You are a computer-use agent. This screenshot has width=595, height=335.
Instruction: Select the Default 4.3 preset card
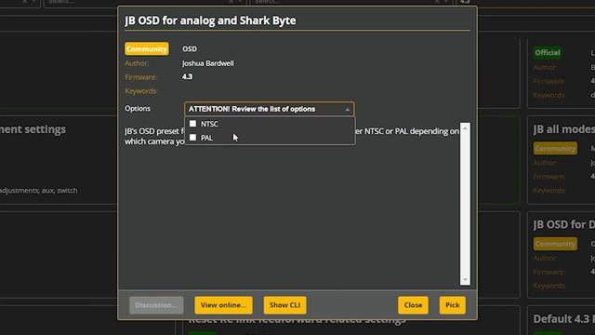561,321
